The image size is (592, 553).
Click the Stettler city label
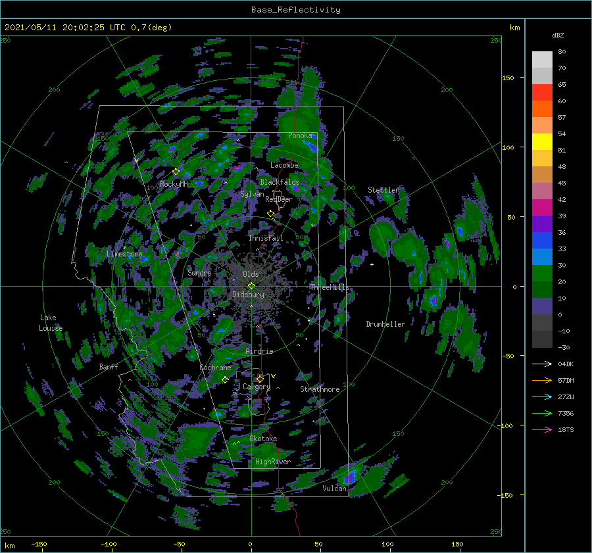click(x=383, y=190)
